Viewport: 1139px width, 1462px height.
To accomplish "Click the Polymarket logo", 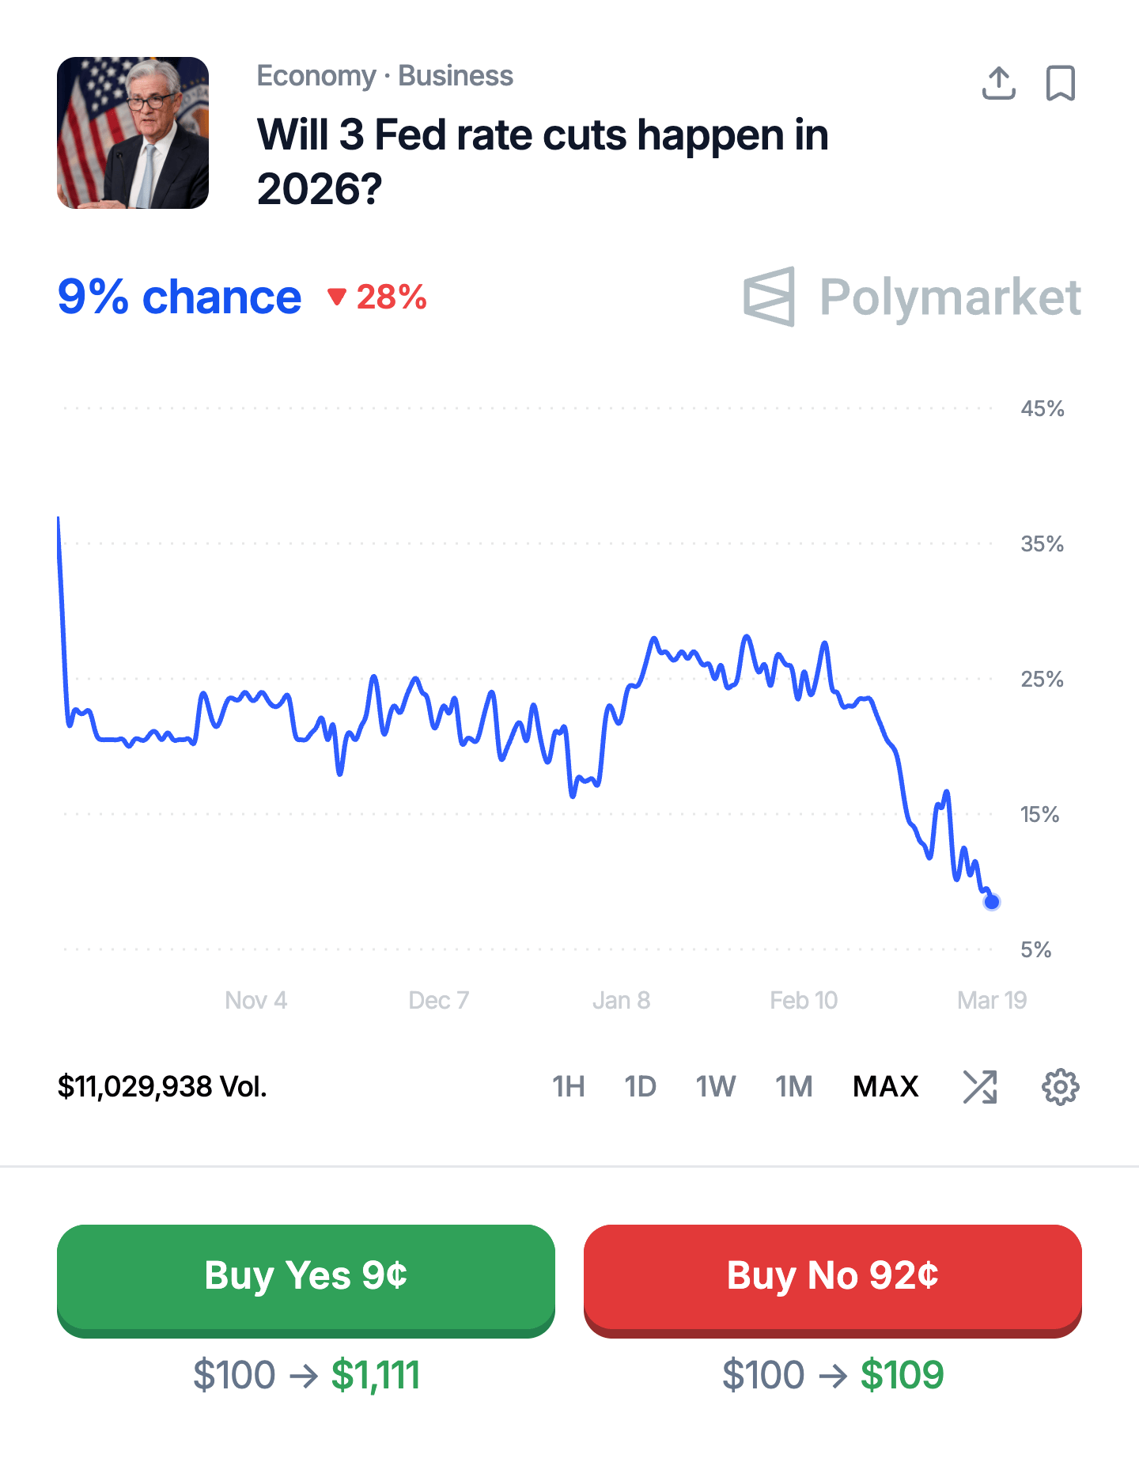I will [912, 297].
